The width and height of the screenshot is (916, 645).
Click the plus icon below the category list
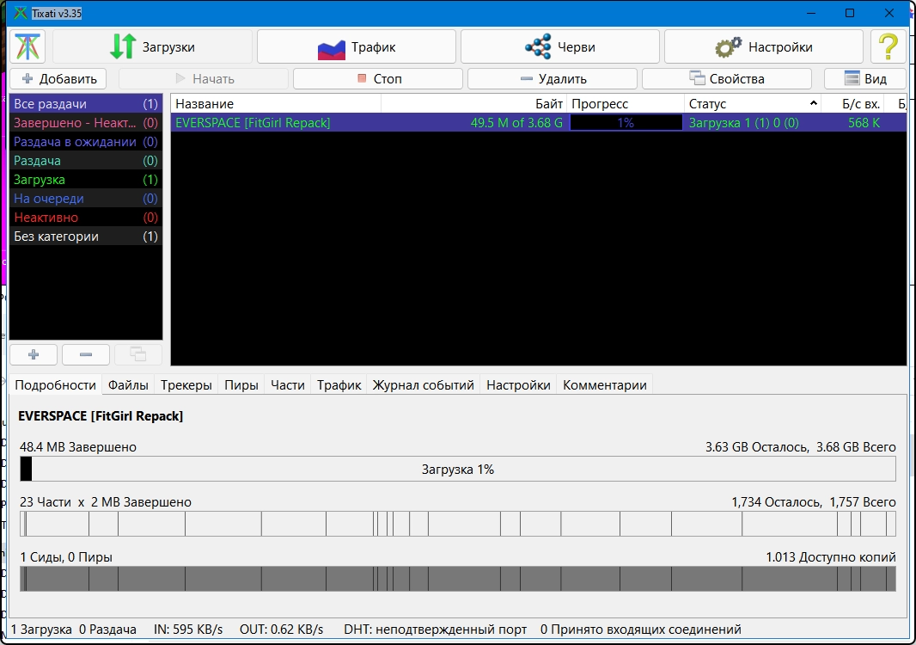pos(34,354)
